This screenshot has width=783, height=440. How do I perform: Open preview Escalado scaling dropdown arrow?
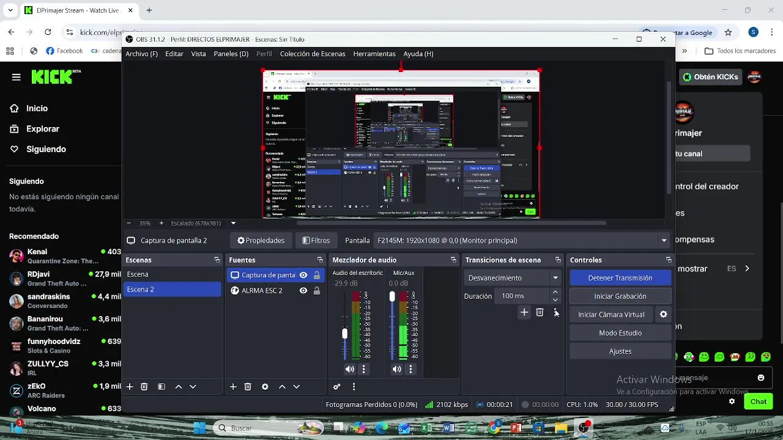click(x=233, y=224)
